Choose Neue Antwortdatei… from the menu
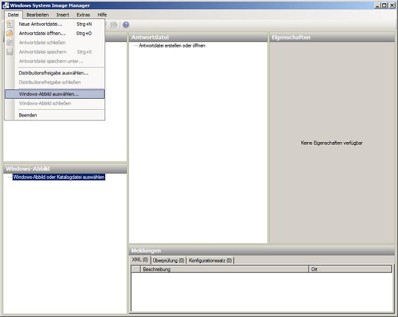This screenshot has width=398, height=317. pyautogui.click(x=55, y=24)
